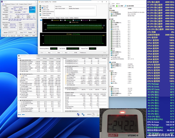Expand the Core VIDs row in HWiNFO
The width and height of the screenshot is (175, 138).
coord(20,76)
